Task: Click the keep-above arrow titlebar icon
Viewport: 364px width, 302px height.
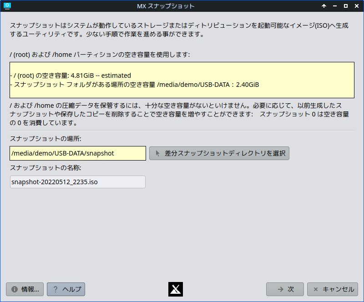Action: click(324, 6)
